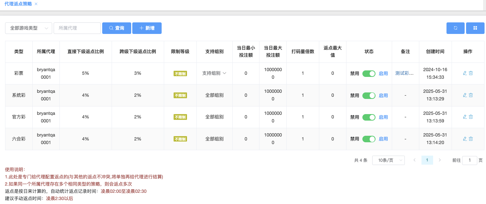Close the 代理返点策略 tab
The height and width of the screenshot is (204, 486).
36,4
